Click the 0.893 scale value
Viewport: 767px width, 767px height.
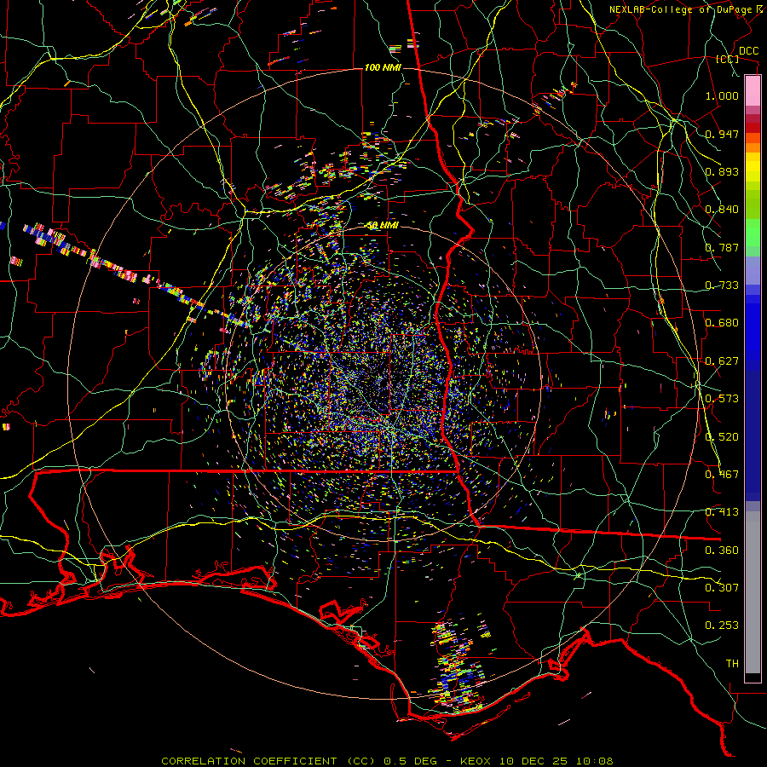722,171
